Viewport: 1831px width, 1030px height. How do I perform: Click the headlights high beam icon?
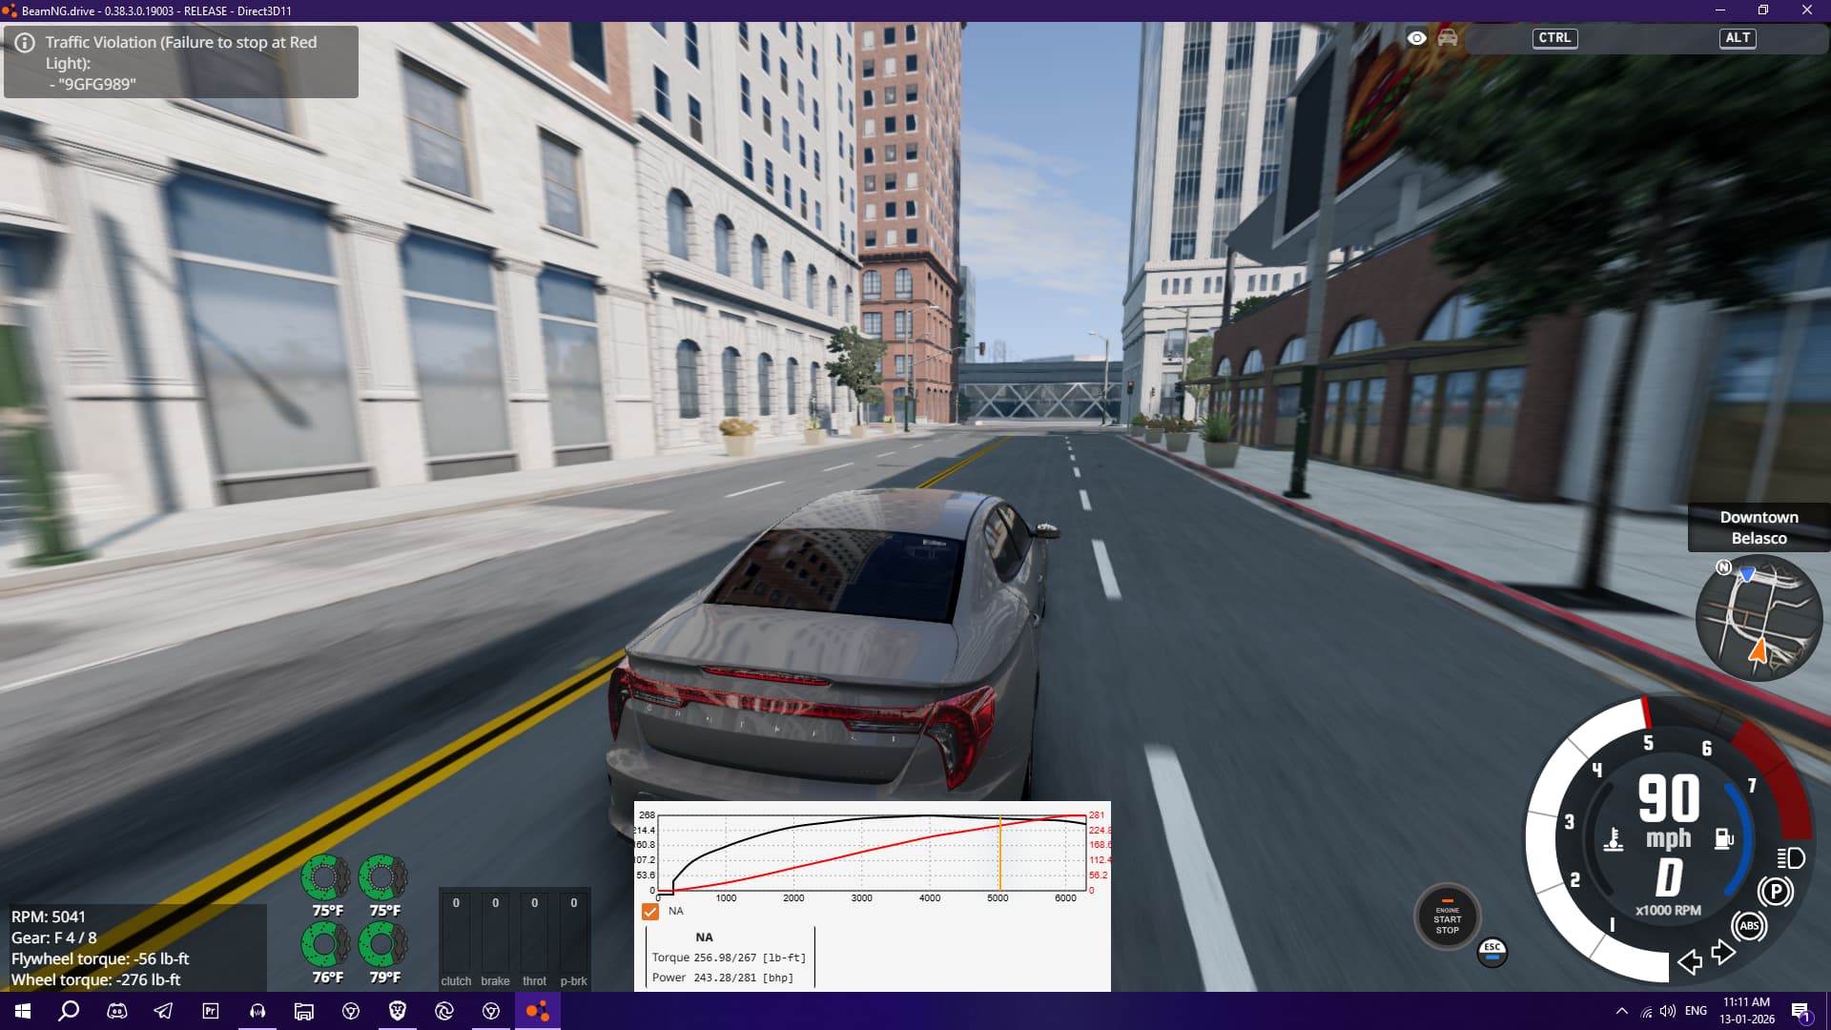[x=1790, y=857]
